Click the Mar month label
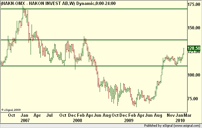Image resolution: width=202 pixels, height=128 pixels. pyautogui.click(x=188, y=115)
